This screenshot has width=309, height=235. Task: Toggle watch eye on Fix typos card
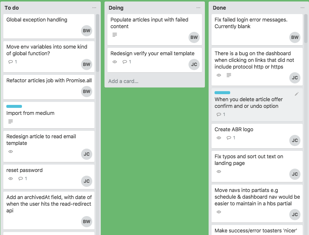[x=219, y=172]
